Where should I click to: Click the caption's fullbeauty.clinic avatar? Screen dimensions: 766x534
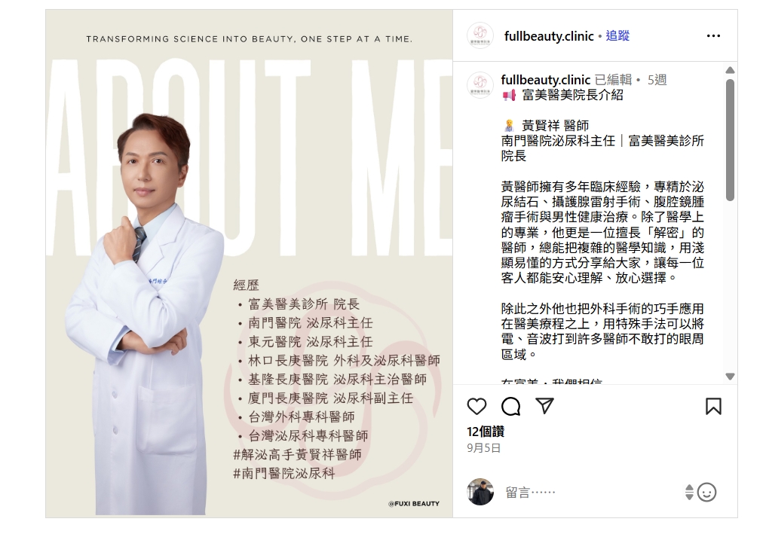tap(480, 85)
